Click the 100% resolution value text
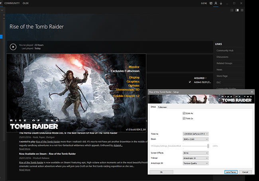This screenshot has width=259, height=181. [x=215, y=146]
